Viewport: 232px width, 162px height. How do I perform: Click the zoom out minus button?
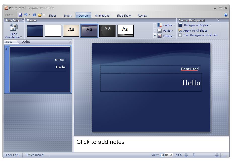coord(186,155)
